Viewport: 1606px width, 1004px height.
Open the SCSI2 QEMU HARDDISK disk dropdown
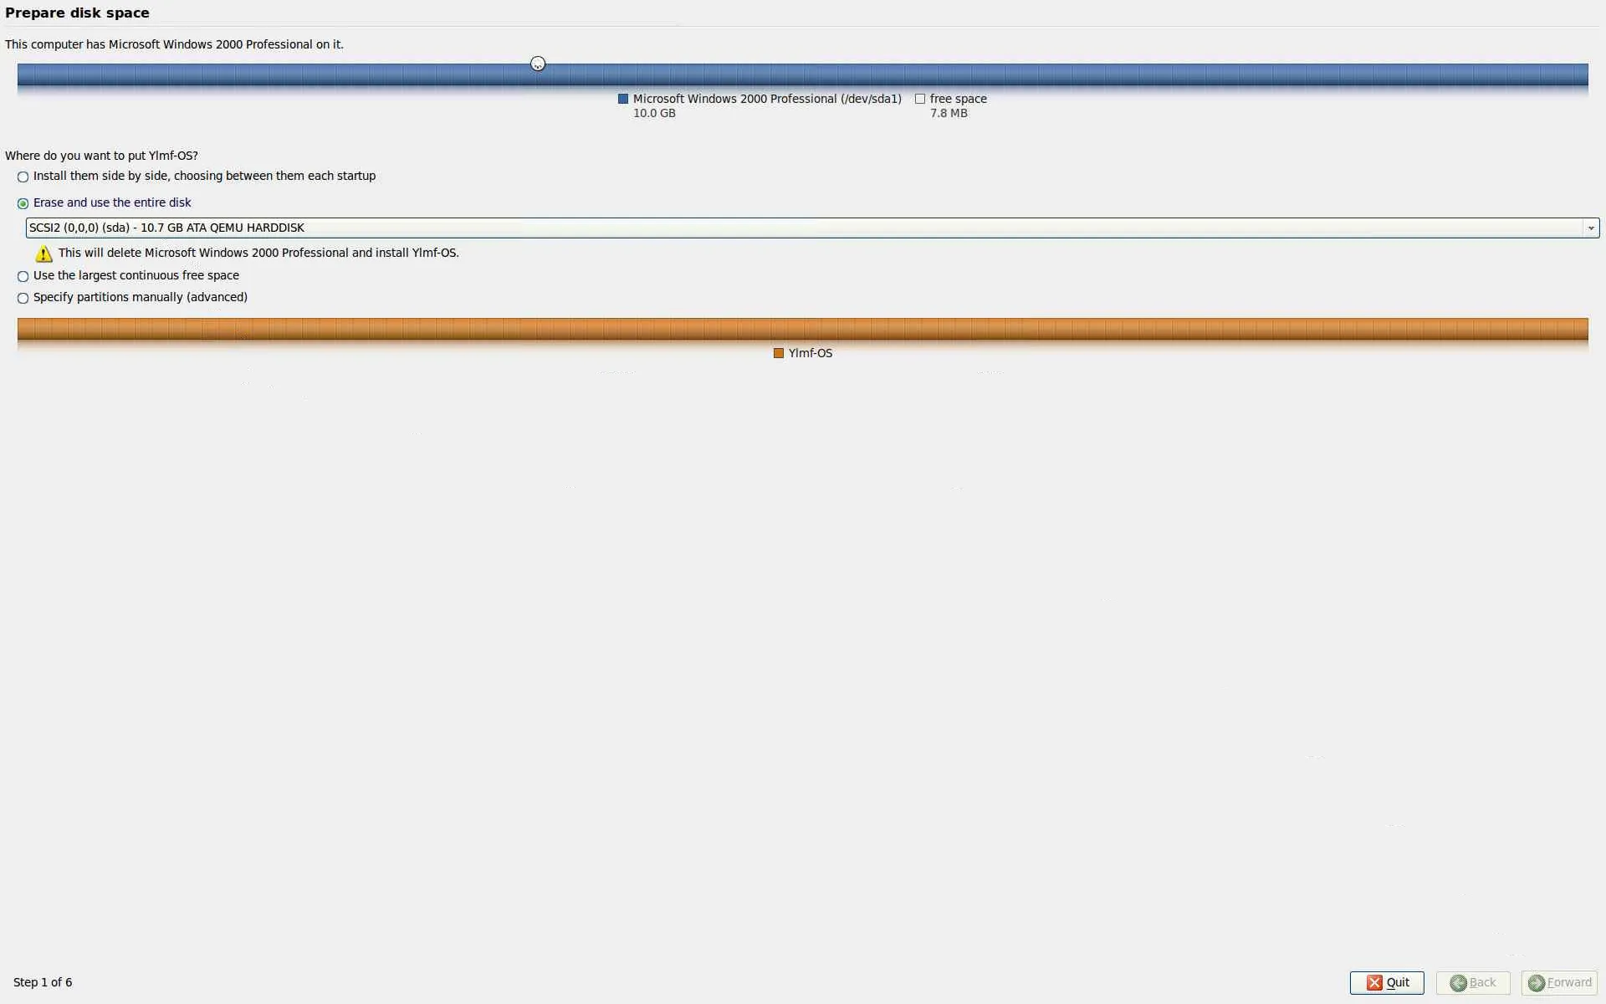(x=803, y=228)
